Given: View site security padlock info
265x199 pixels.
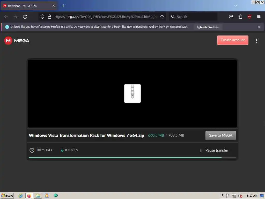Looking at the screenshot, I should click(x=49, y=17).
